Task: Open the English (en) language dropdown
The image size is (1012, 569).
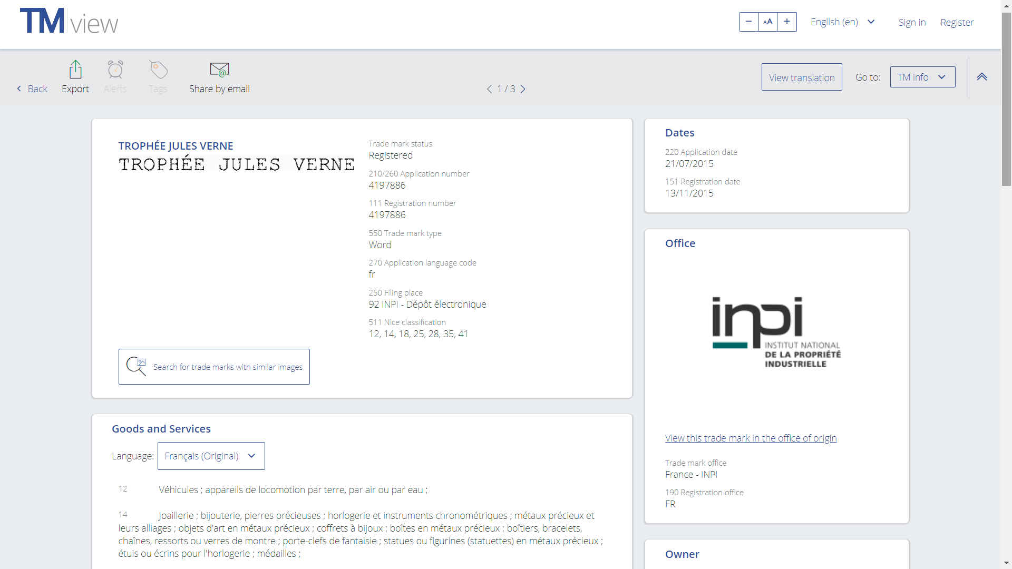Action: (x=842, y=22)
